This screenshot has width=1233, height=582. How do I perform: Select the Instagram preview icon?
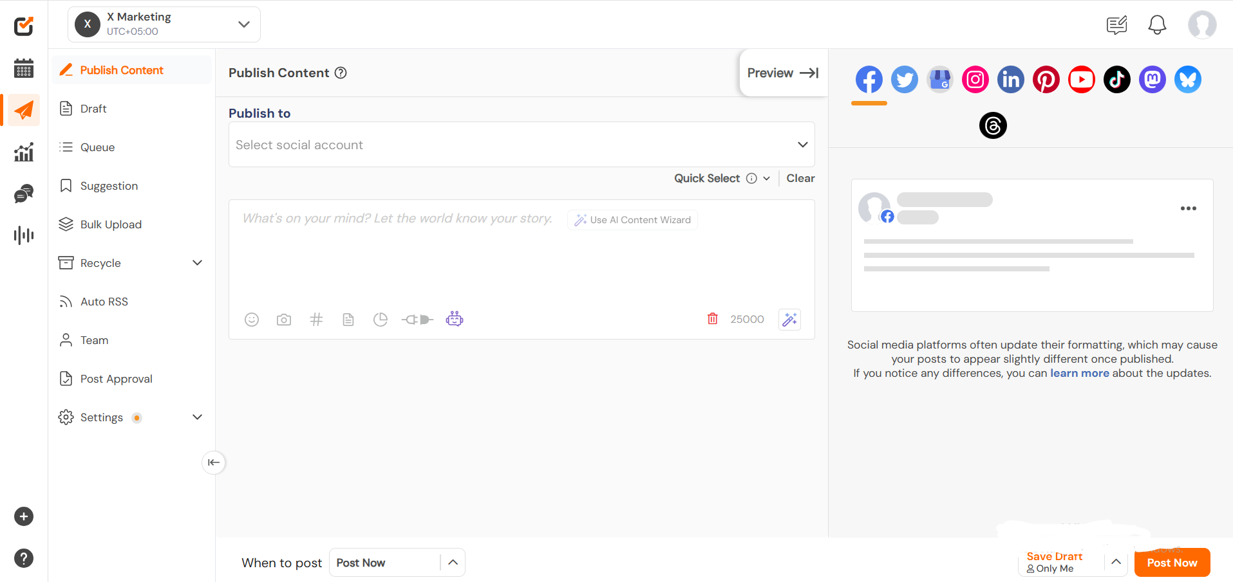click(975, 80)
